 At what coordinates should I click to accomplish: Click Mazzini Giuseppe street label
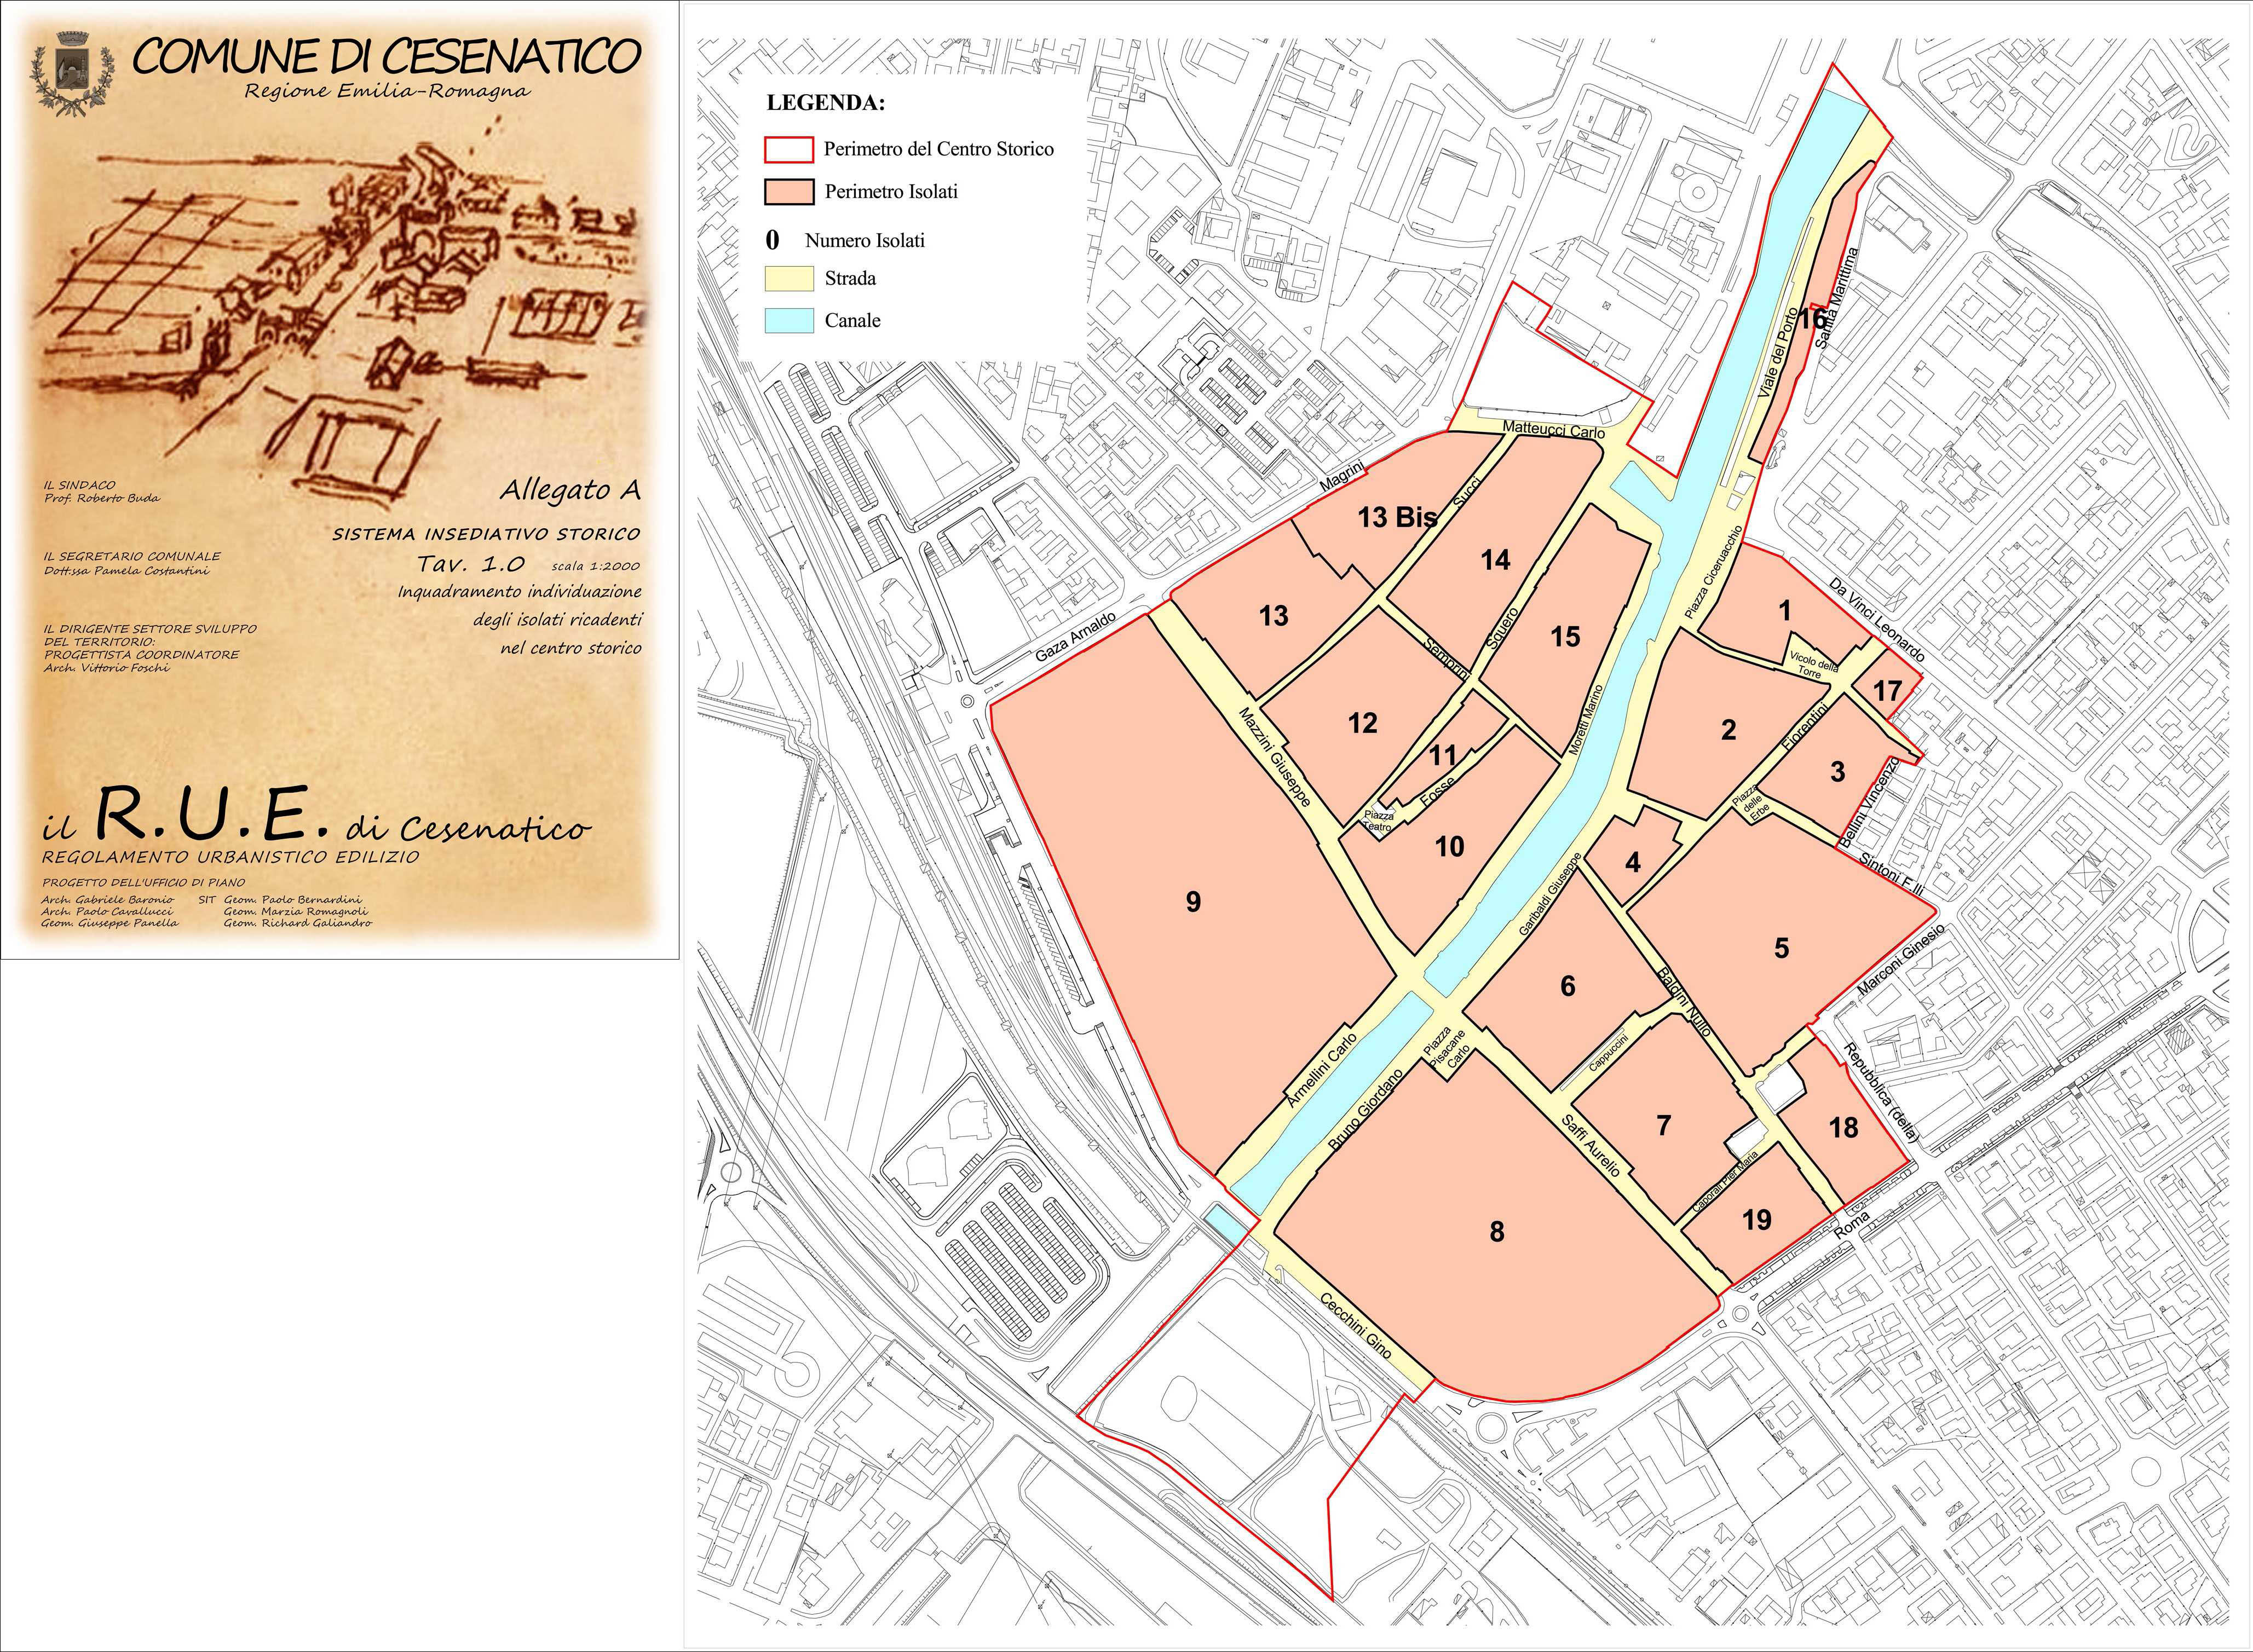[1274, 757]
